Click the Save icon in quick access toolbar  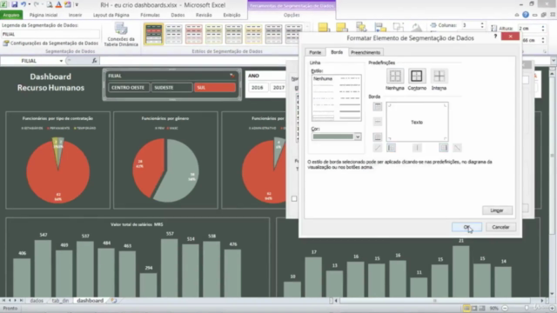14,4
